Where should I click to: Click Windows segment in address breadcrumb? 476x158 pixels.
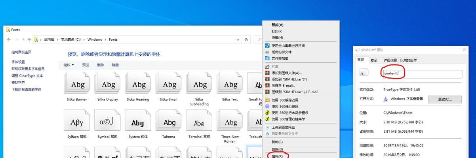tap(95, 39)
